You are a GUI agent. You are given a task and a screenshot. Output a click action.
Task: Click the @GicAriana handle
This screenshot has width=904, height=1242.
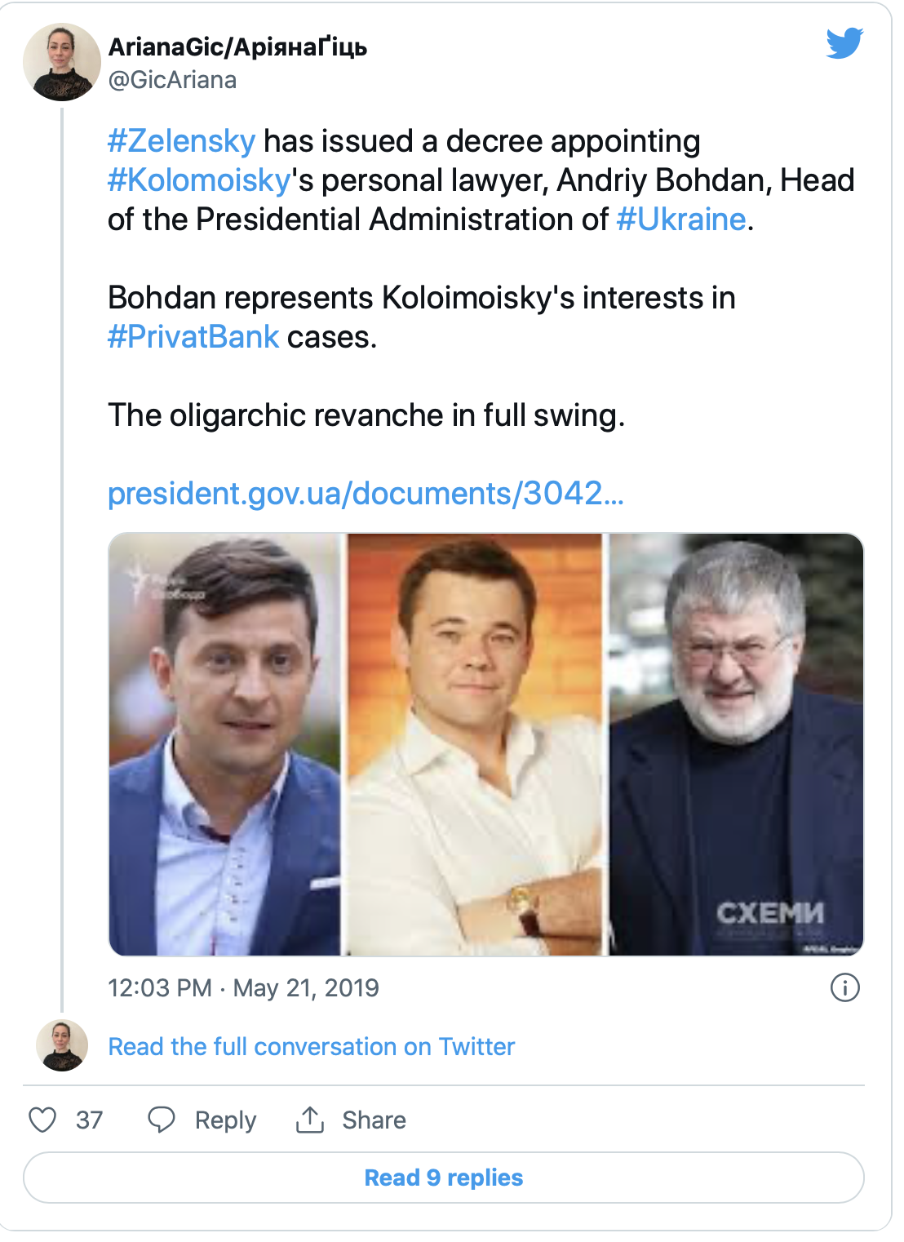(172, 80)
